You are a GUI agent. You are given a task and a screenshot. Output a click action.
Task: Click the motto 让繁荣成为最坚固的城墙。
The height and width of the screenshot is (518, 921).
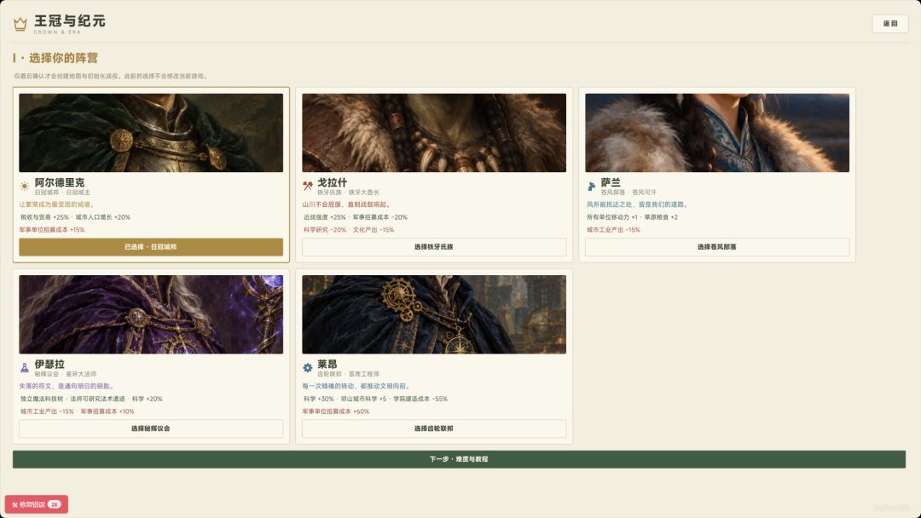point(57,204)
